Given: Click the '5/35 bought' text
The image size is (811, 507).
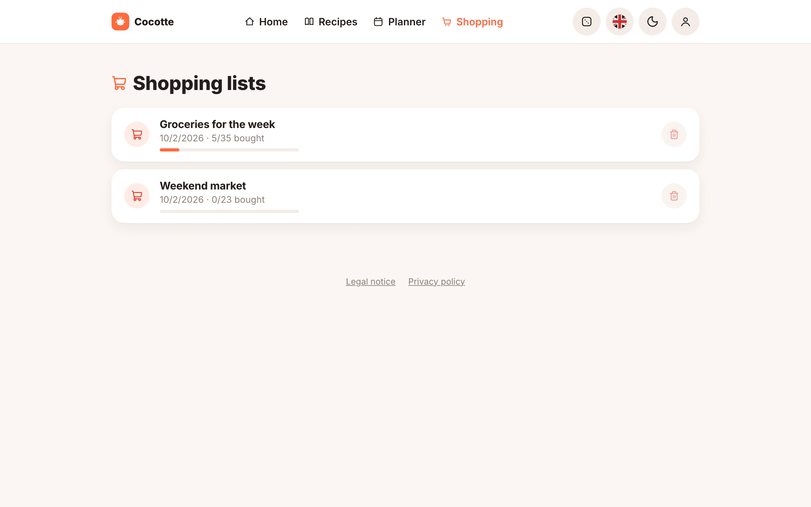Looking at the screenshot, I should coord(238,138).
